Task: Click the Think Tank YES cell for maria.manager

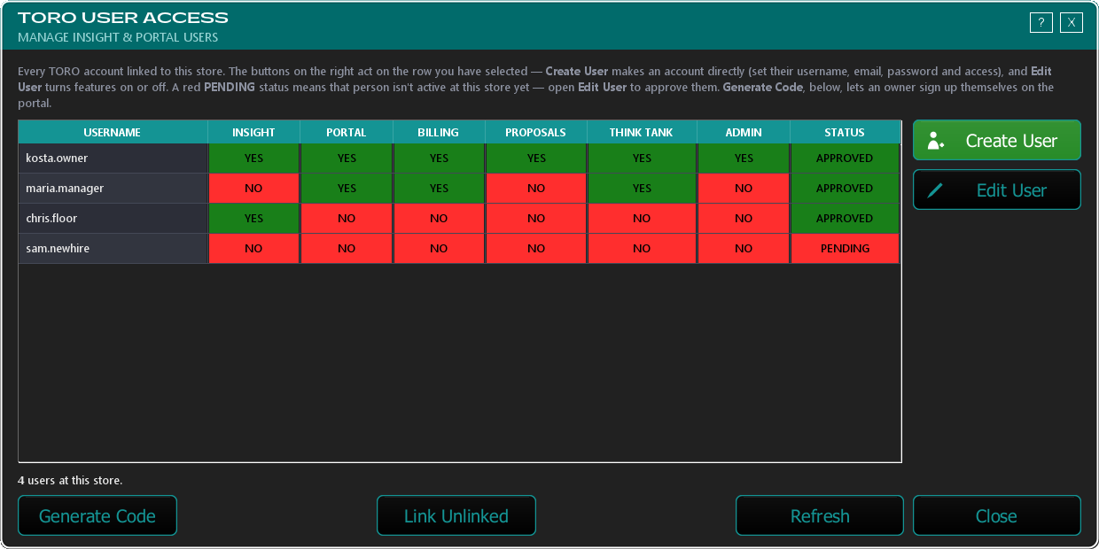Action: tap(642, 189)
